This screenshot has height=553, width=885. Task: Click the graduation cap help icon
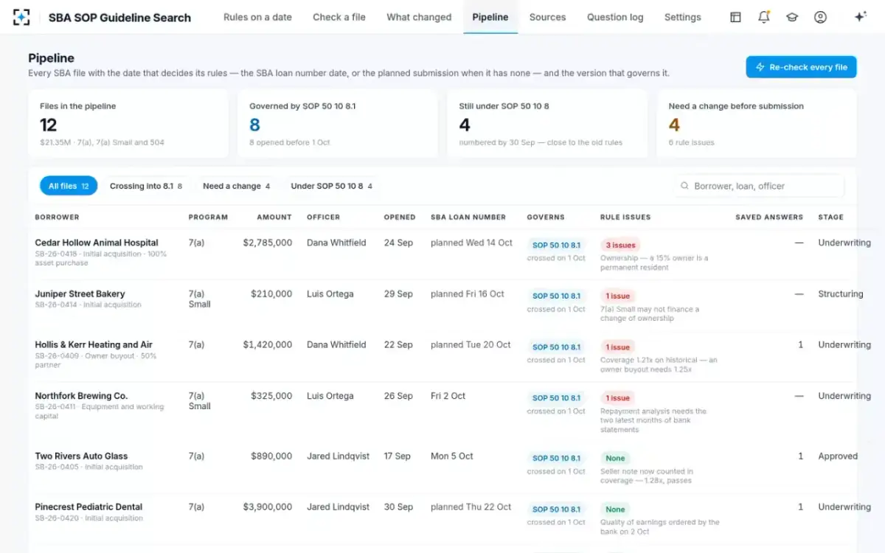[792, 17]
